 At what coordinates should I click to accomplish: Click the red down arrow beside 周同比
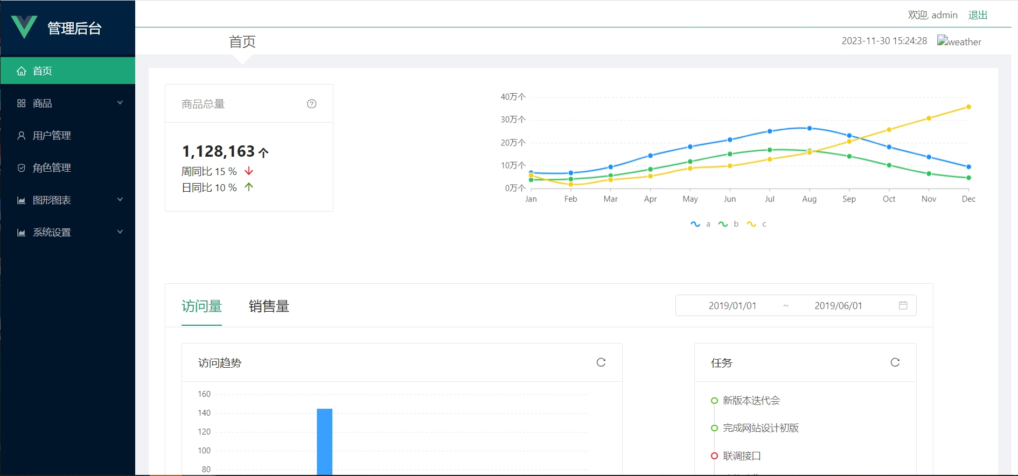(249, 171)
